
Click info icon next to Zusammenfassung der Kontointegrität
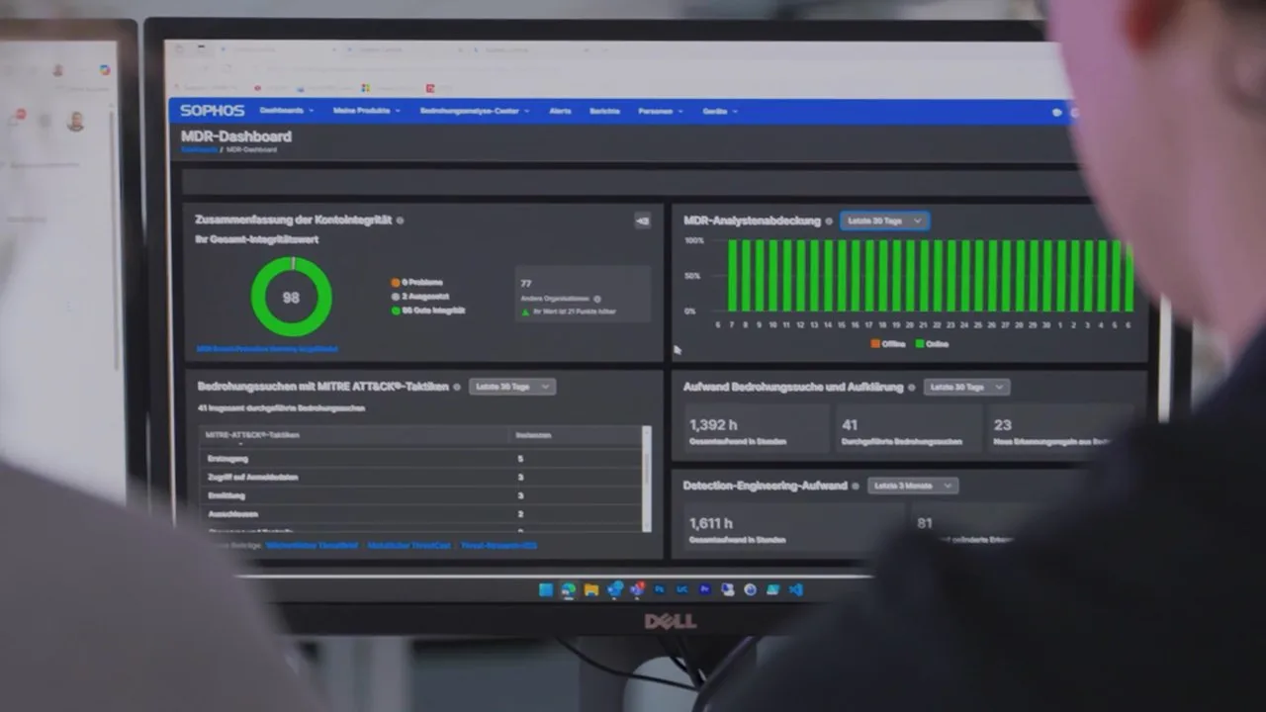[400, 220]
